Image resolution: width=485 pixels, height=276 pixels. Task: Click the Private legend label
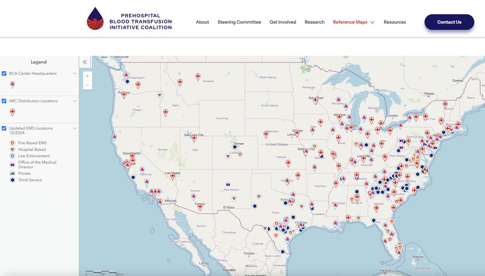[24, 174]
